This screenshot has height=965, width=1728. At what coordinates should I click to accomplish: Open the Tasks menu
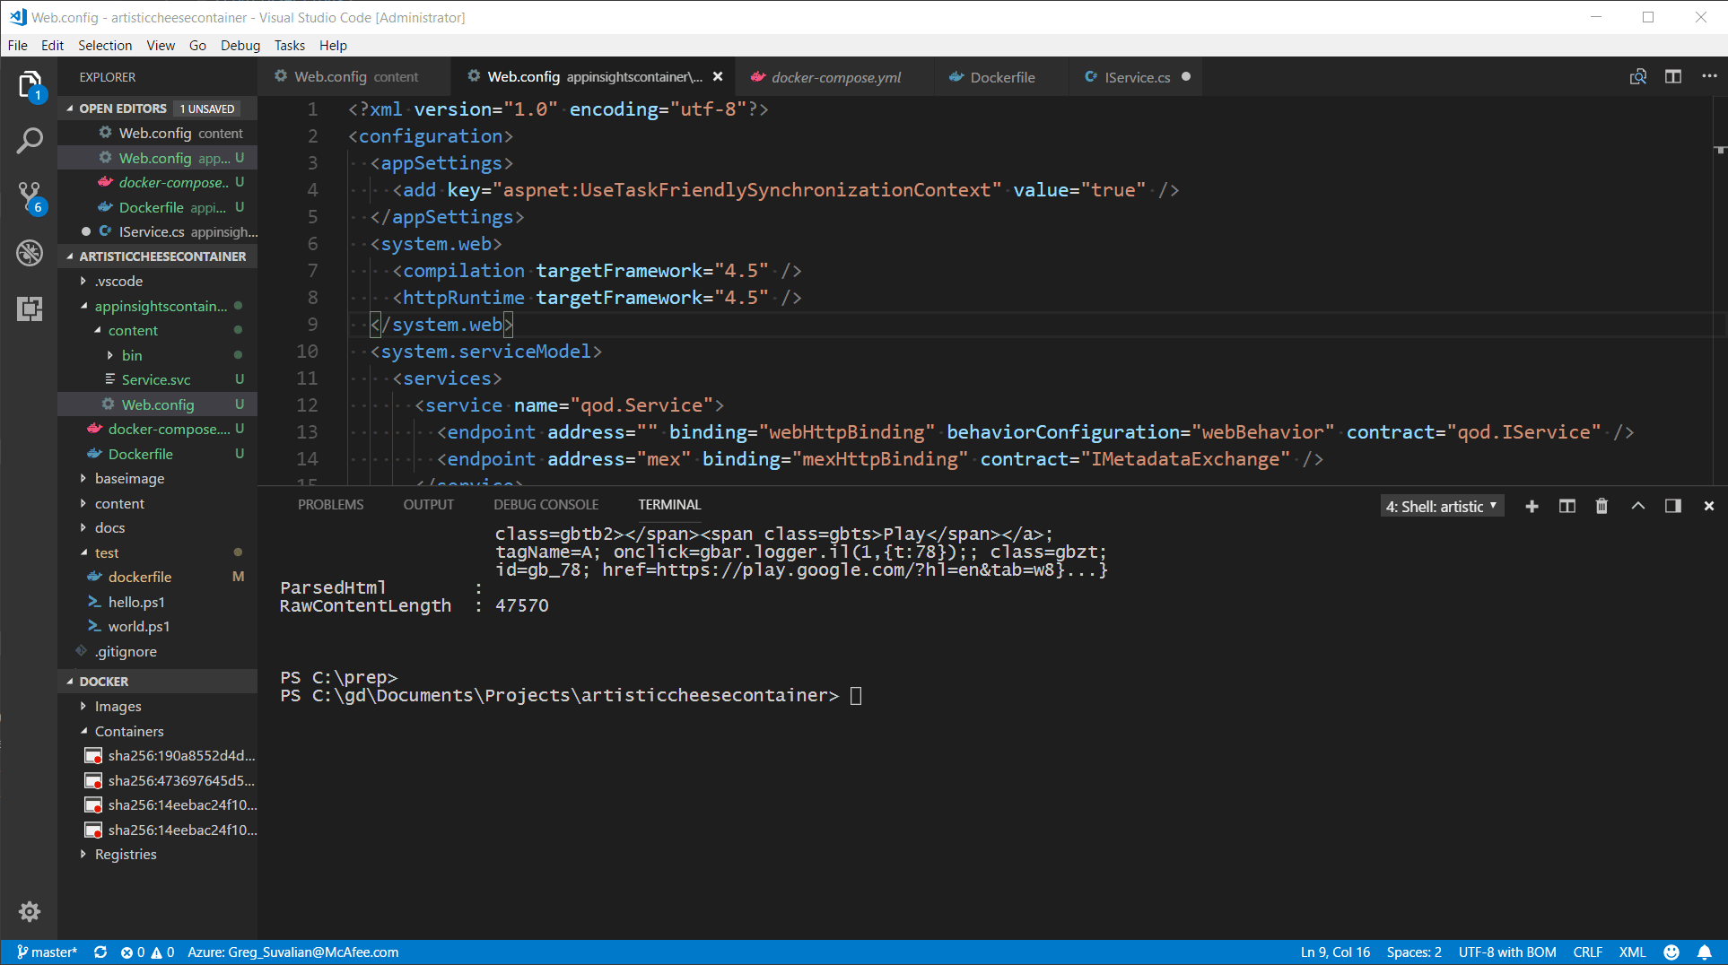pyautogui.click(x=289, y=45)
